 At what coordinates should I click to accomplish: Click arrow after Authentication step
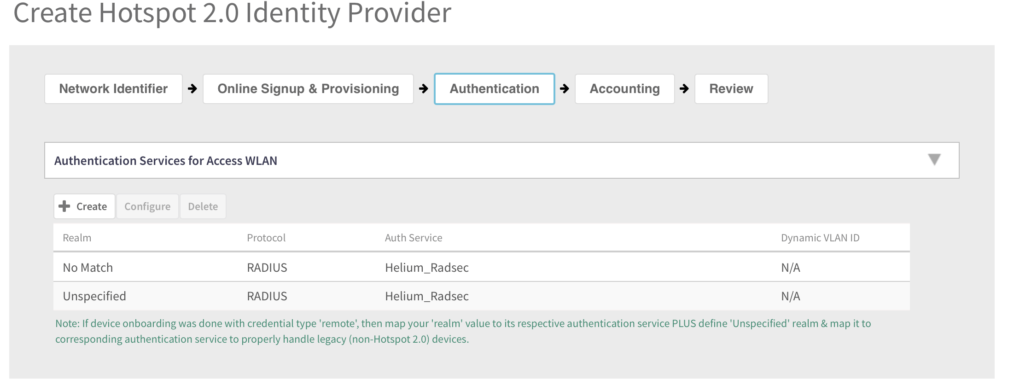pyautogui.click(x=565, y=88)
